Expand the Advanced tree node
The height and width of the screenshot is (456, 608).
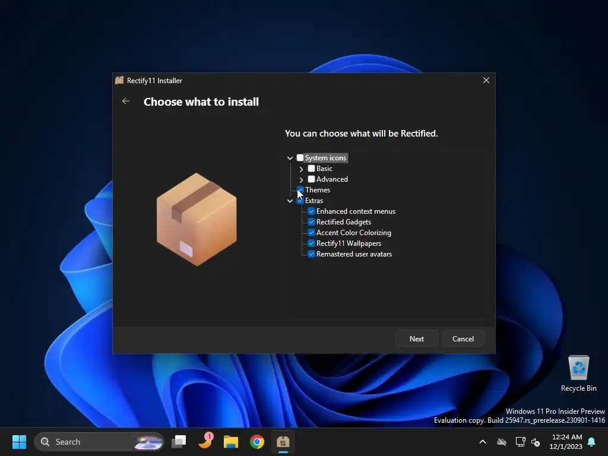301,179
